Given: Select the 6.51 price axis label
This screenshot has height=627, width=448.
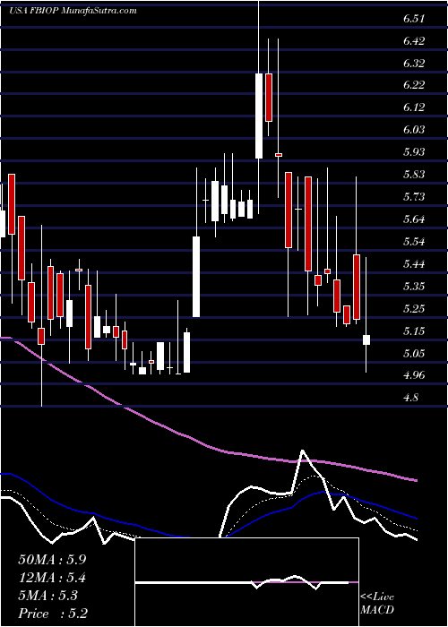Looking at the screenshot, I should tap(414, 19).
